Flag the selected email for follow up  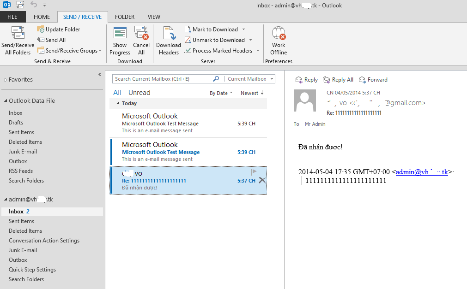pos(254,172)
